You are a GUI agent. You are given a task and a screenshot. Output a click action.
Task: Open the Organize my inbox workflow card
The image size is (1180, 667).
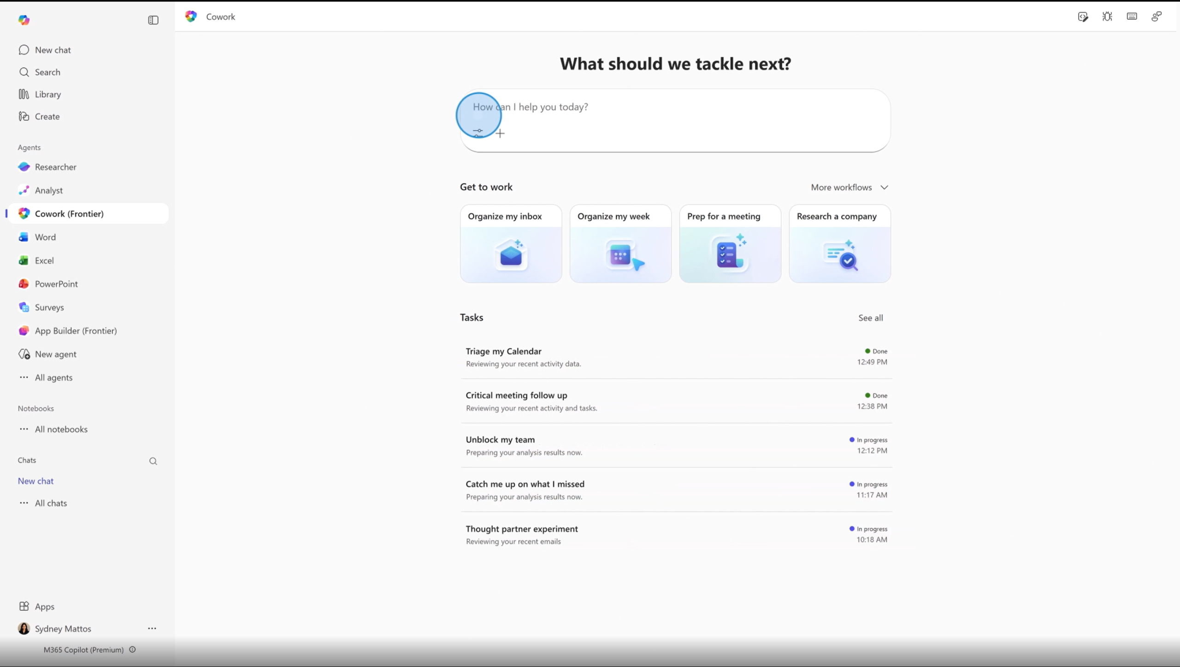[x=511, y=243]
